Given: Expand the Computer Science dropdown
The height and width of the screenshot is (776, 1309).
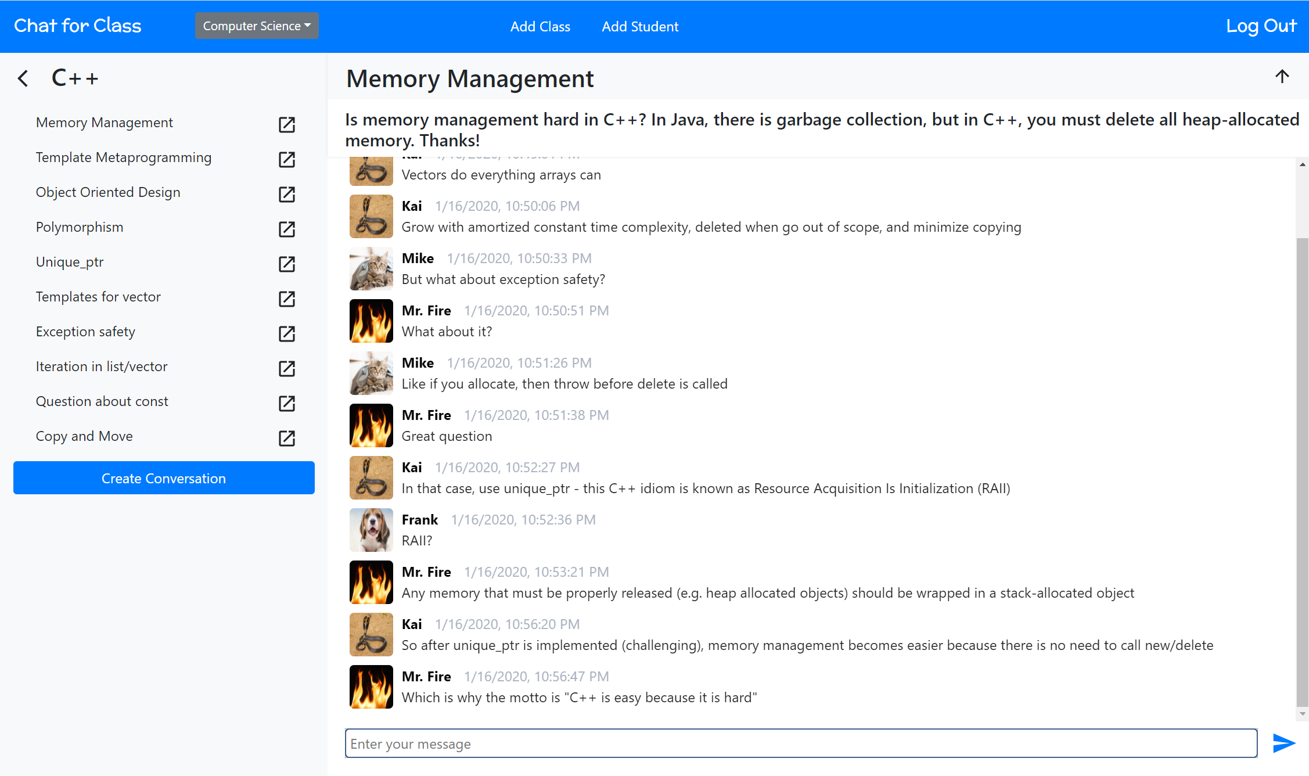Looking at the screenshot, I should (x=257, y=26).
